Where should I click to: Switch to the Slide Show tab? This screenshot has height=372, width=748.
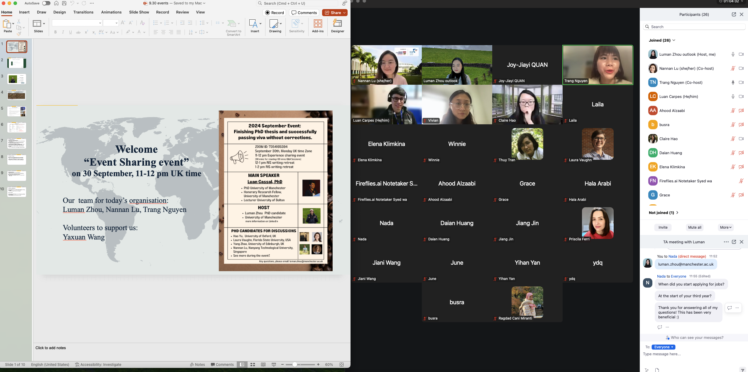[139, 12]
